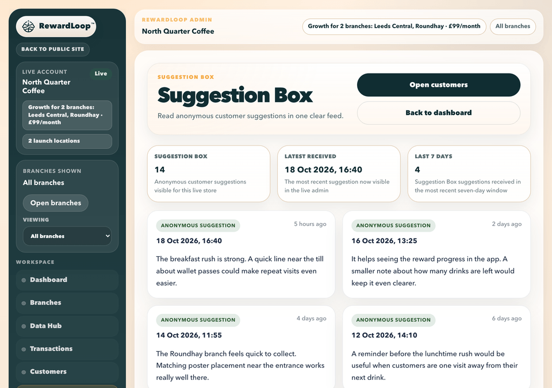Click Anonymous Suggestion tag on 13:25 card
Image resolution: width=552 pixels, height=388 pixels.
[393, 225]
